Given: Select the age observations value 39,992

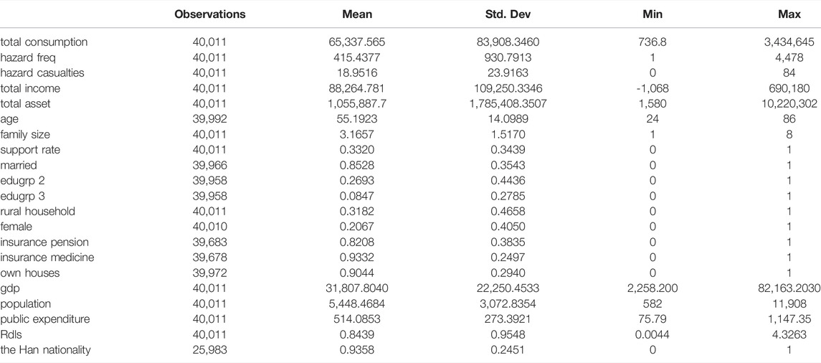Looking at the screenshot, I should [210, 119].
